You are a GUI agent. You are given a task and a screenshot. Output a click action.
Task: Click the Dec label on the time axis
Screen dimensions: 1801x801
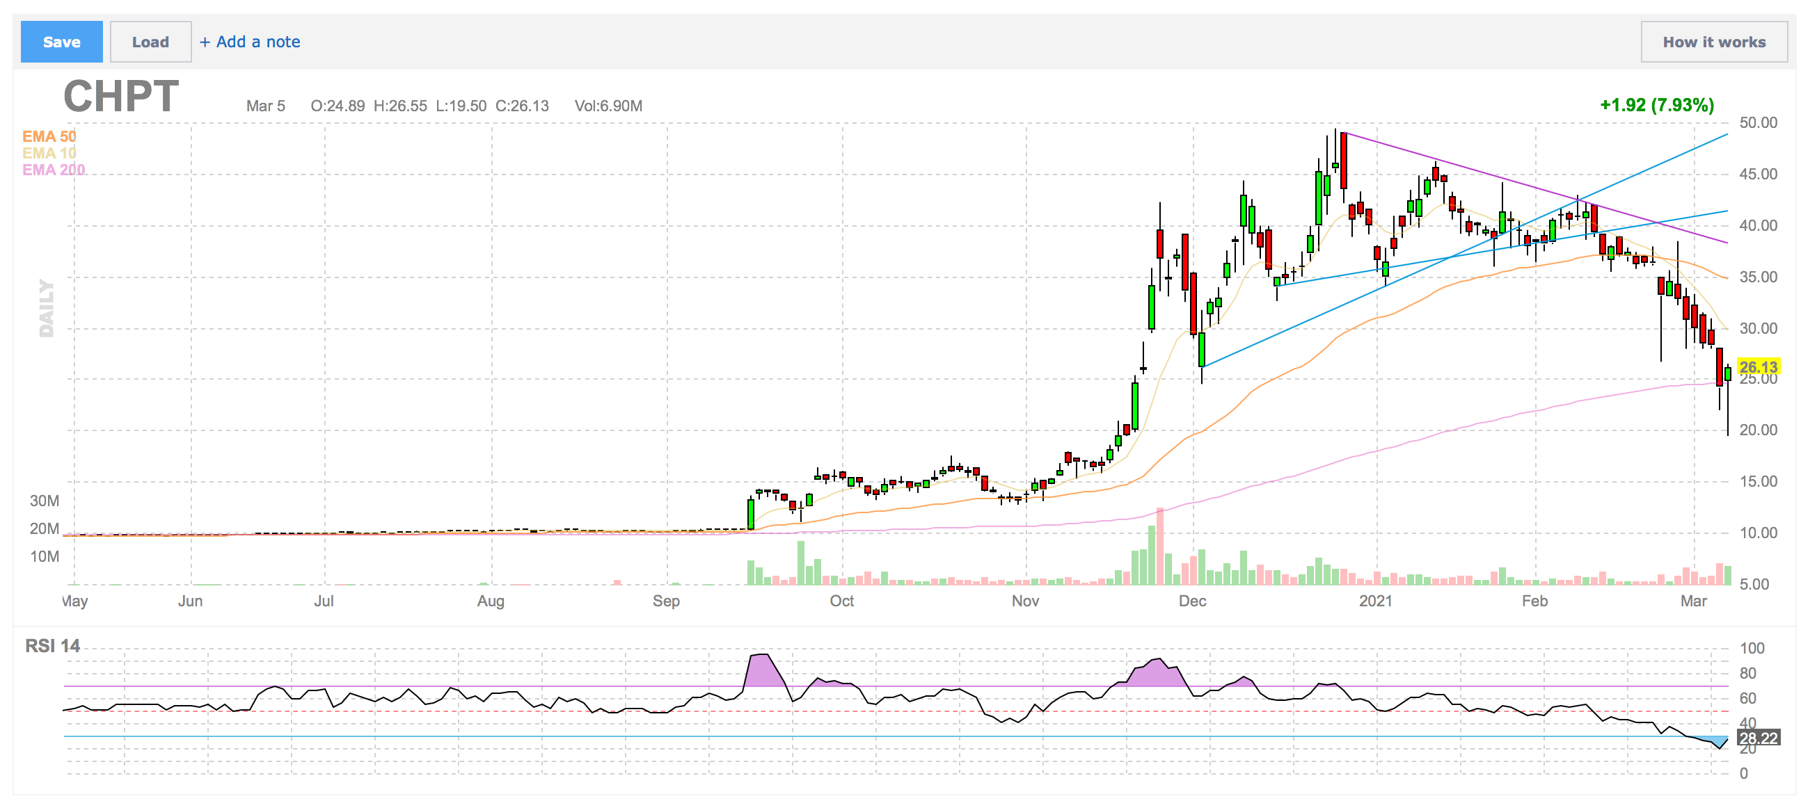point(1191,601)
